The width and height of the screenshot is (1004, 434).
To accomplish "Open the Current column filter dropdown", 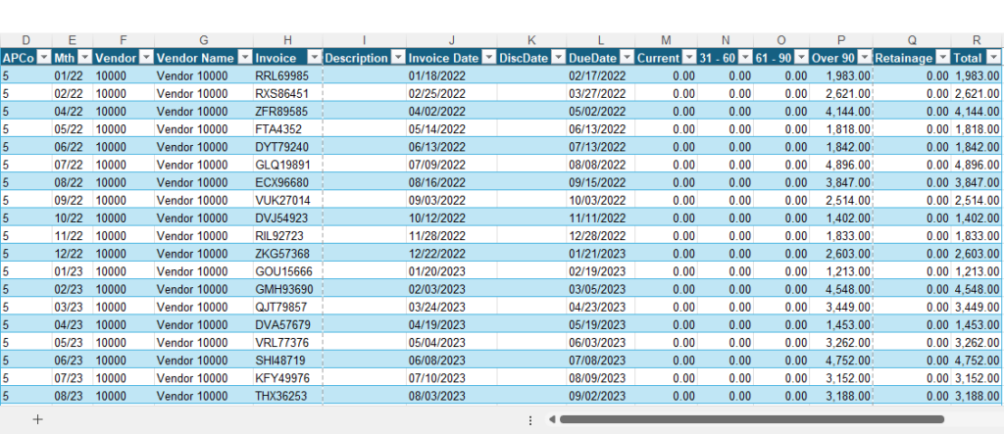I will coord(689,58).
